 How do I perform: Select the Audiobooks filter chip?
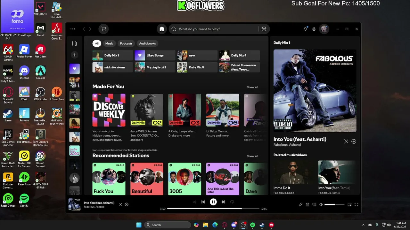[x=147, y=43]
